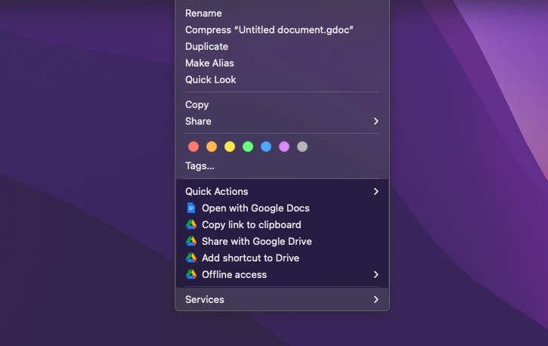Click Open with Google Docs text

click(x=255, y=208)
